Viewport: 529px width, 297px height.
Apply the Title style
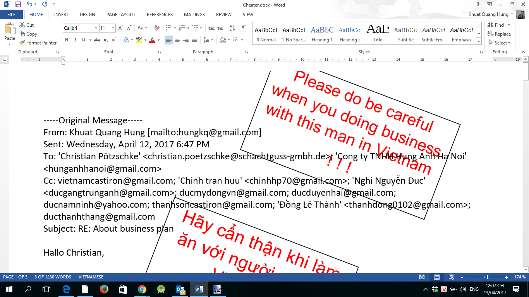click(x=378, y=34)
